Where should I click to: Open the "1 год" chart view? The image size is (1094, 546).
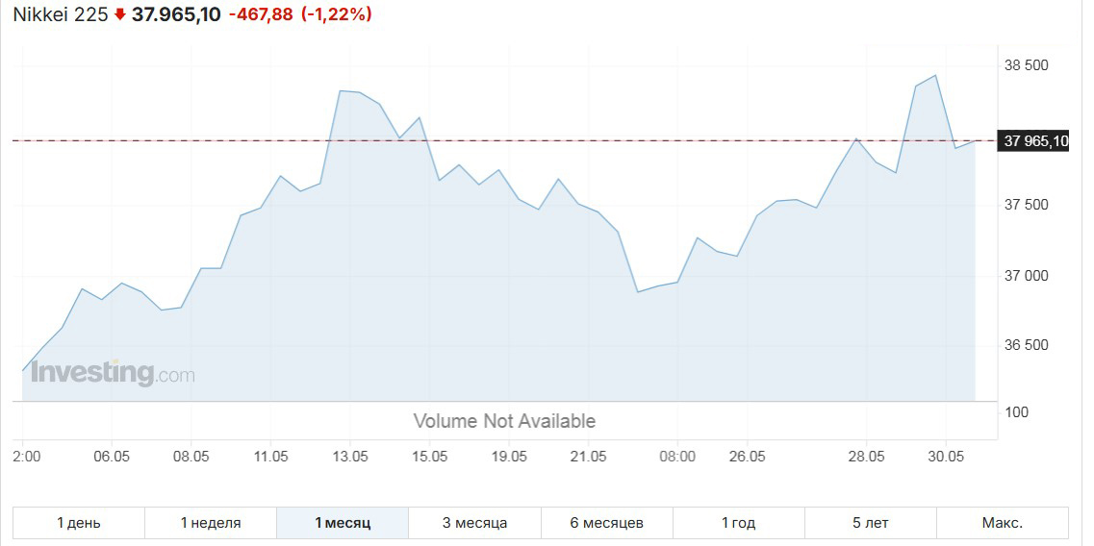coord(738,523)
